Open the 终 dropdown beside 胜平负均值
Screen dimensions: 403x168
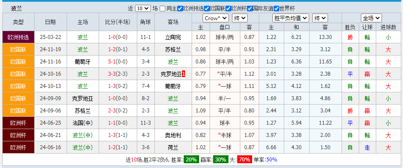click(320, 18)
